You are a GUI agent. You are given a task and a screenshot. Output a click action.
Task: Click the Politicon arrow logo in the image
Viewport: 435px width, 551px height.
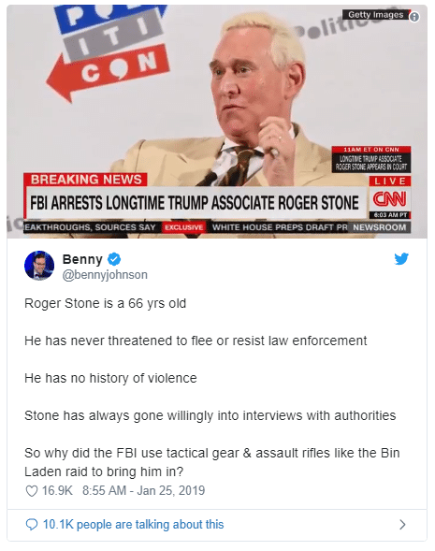tap(109, 50)
